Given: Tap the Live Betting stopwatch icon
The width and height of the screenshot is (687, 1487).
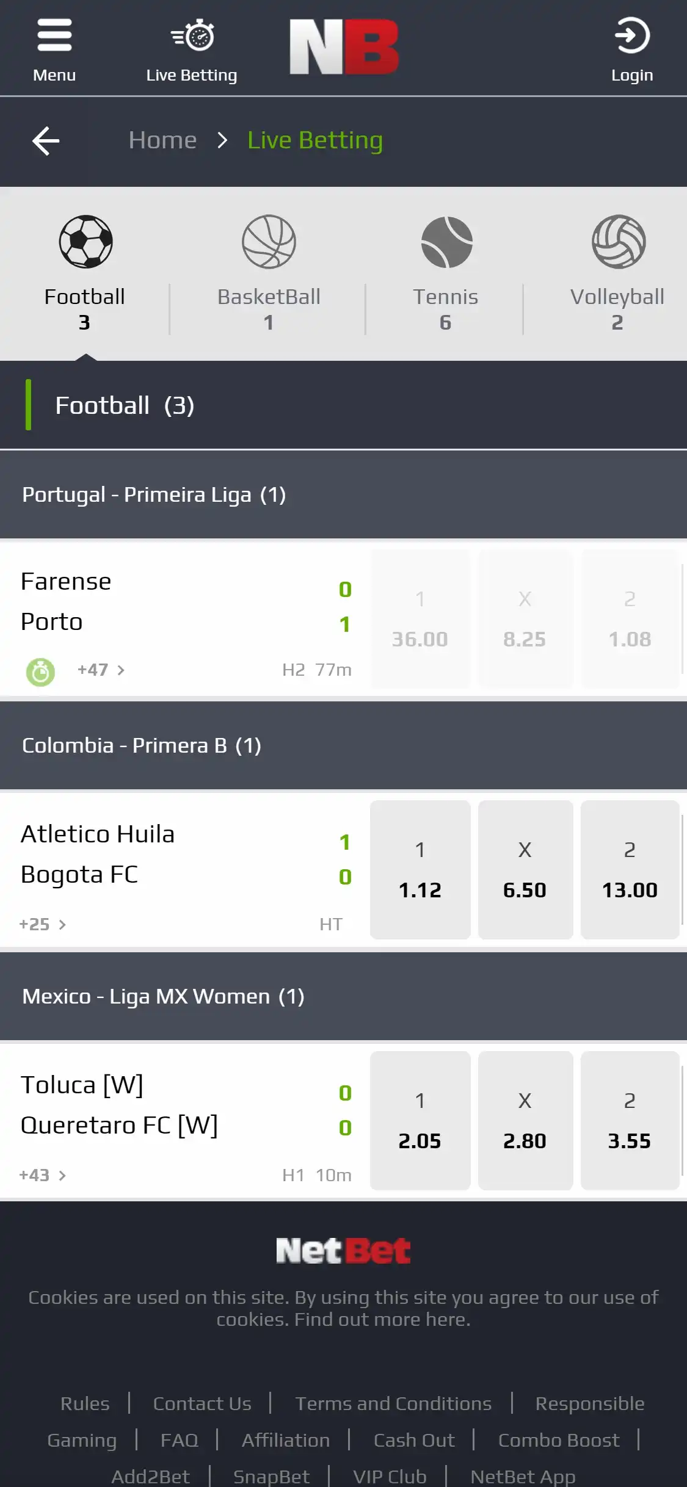Looking at the screenshot, I should coord(192,35).
